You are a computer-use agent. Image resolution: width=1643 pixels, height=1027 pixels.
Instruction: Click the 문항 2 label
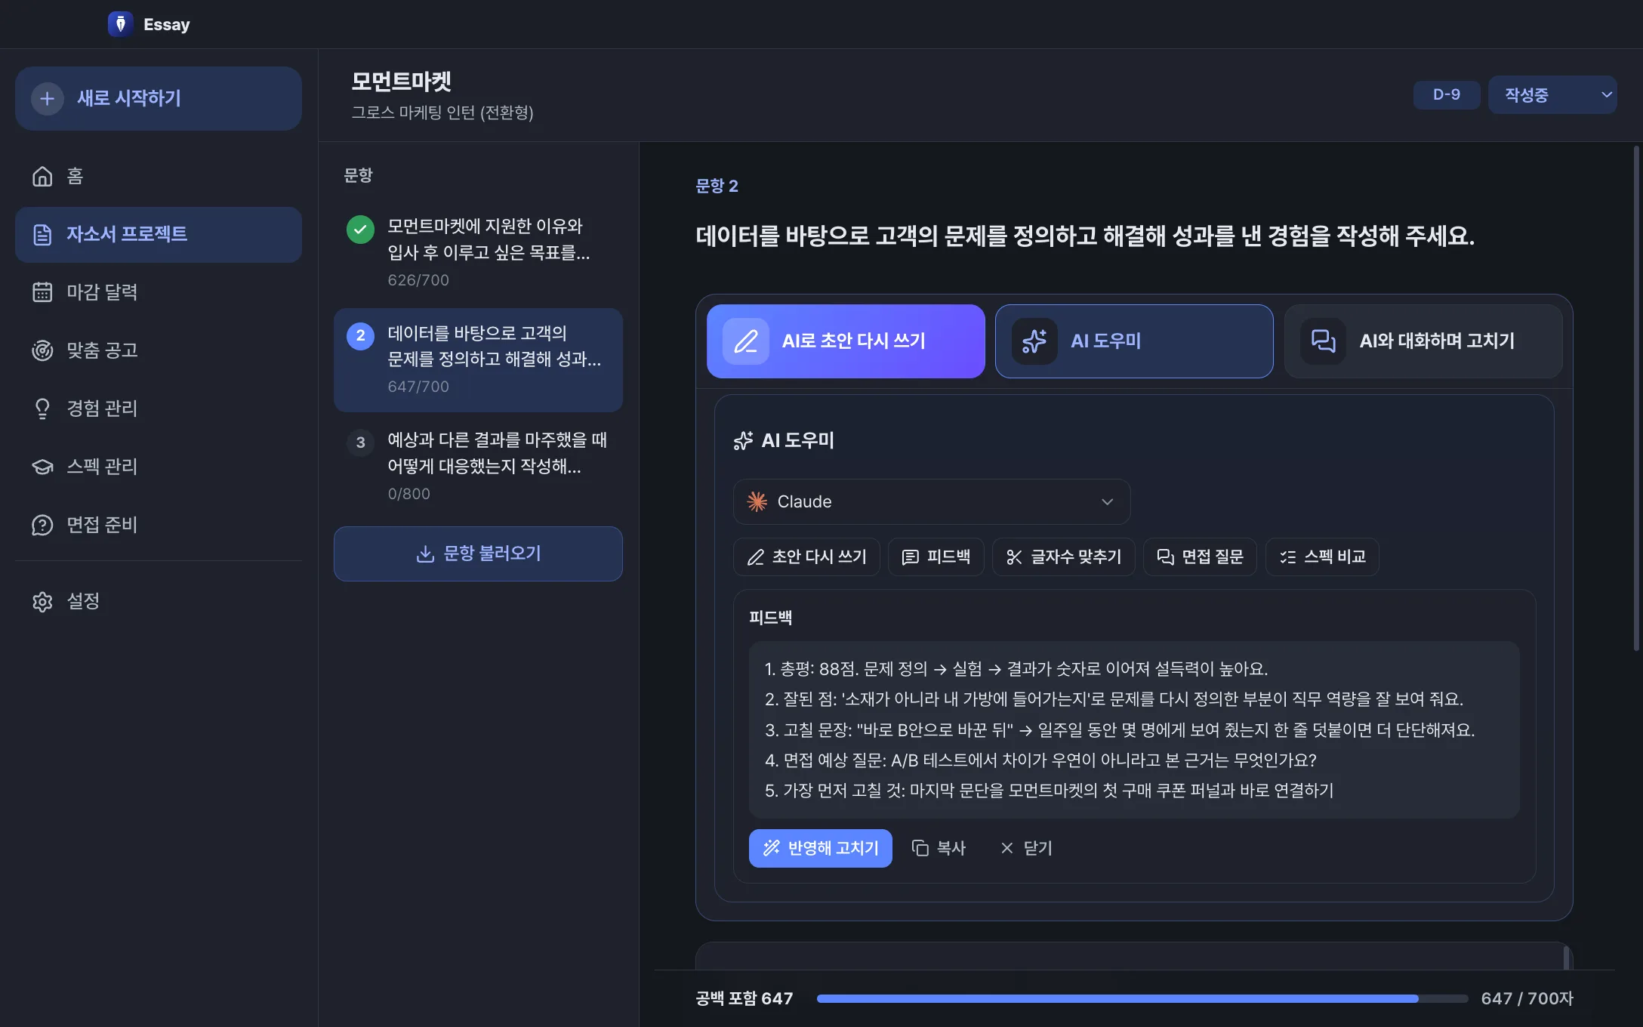(717, 186)
